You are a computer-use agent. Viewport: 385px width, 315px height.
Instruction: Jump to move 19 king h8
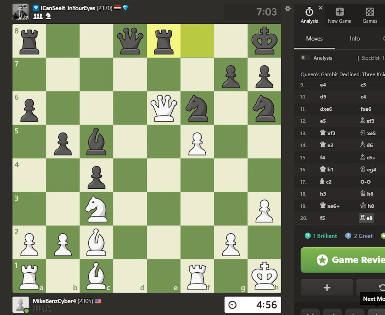(366, 206)
